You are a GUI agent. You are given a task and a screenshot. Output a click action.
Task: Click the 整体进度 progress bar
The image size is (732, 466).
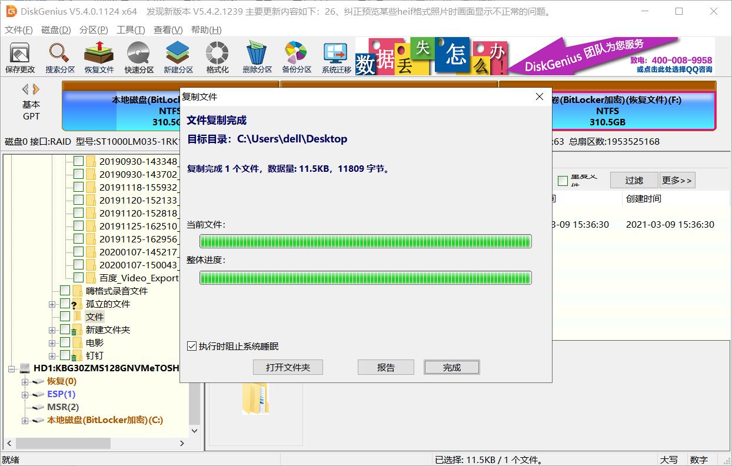point(365,278)
